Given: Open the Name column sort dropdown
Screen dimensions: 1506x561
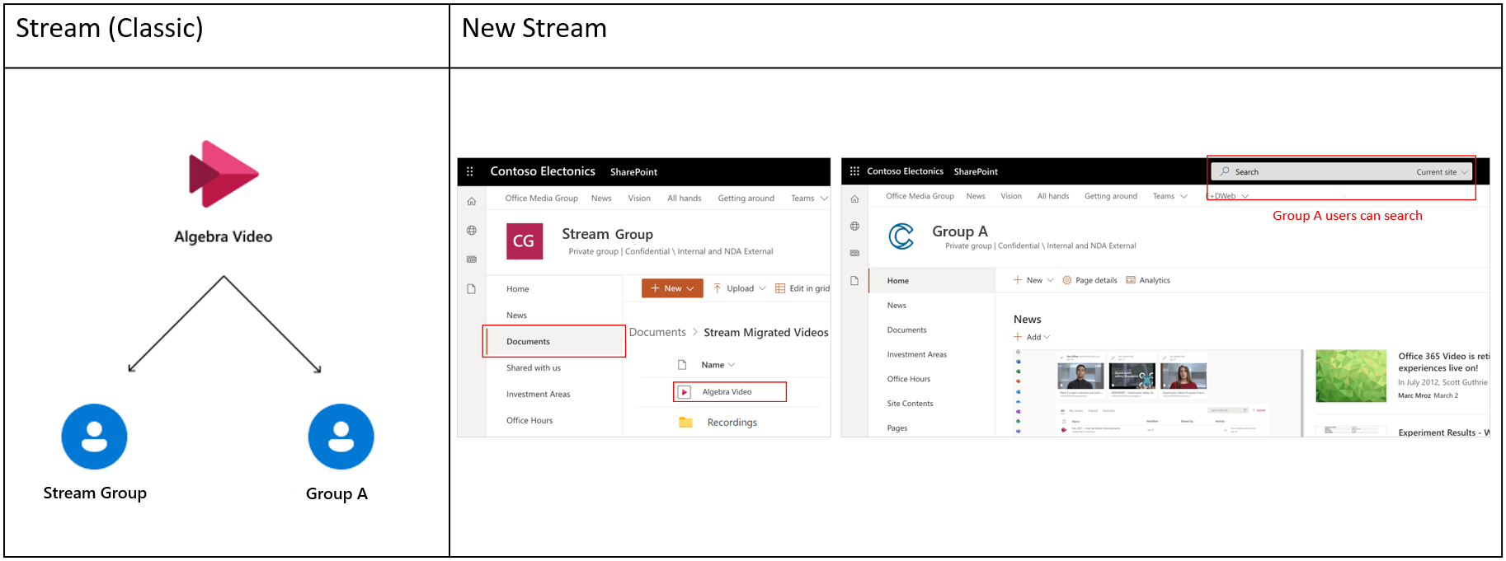Looking at the screenshot, I should click(718, 365).
